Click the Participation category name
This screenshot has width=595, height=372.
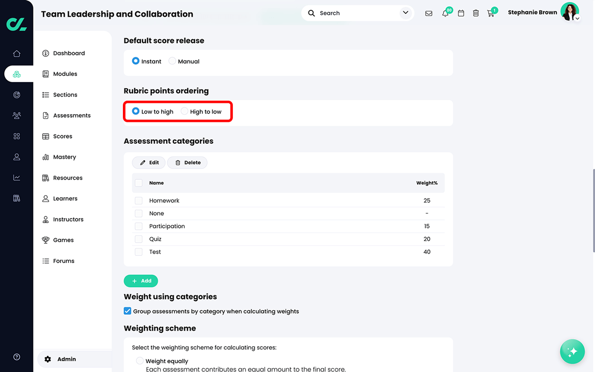[167, 226]
